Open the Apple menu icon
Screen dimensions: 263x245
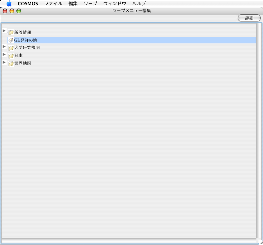pos(9,3)
